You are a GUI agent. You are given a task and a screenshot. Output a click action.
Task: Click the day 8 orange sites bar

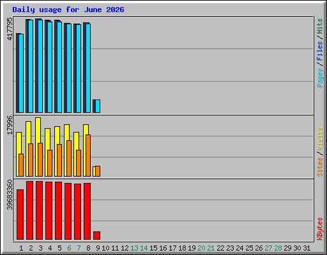tap(88, 156)
